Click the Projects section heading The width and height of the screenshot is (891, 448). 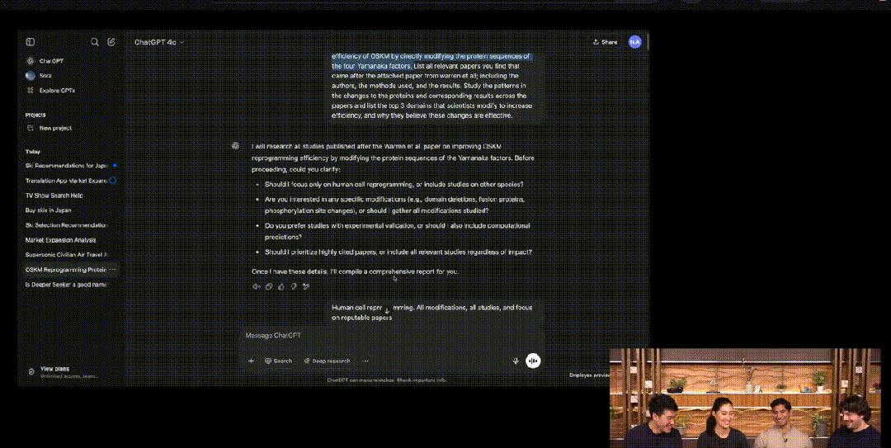click(35, 115)
